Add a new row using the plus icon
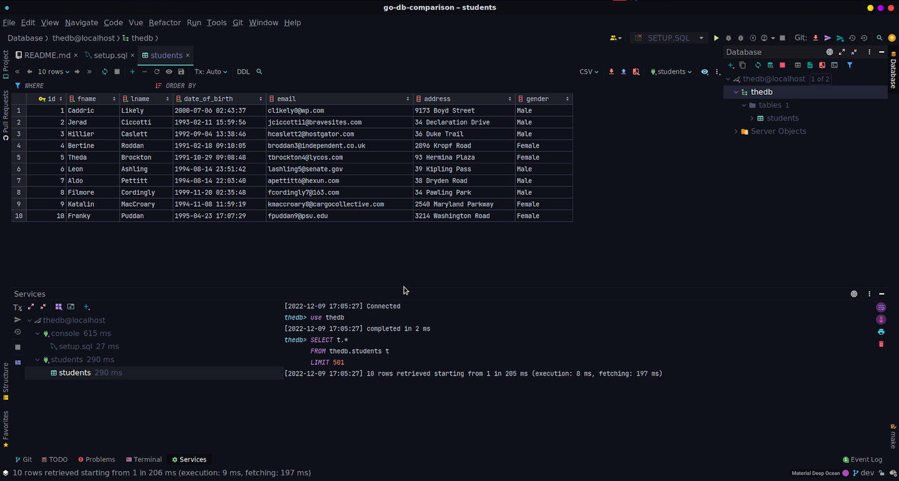 point(132,71)
